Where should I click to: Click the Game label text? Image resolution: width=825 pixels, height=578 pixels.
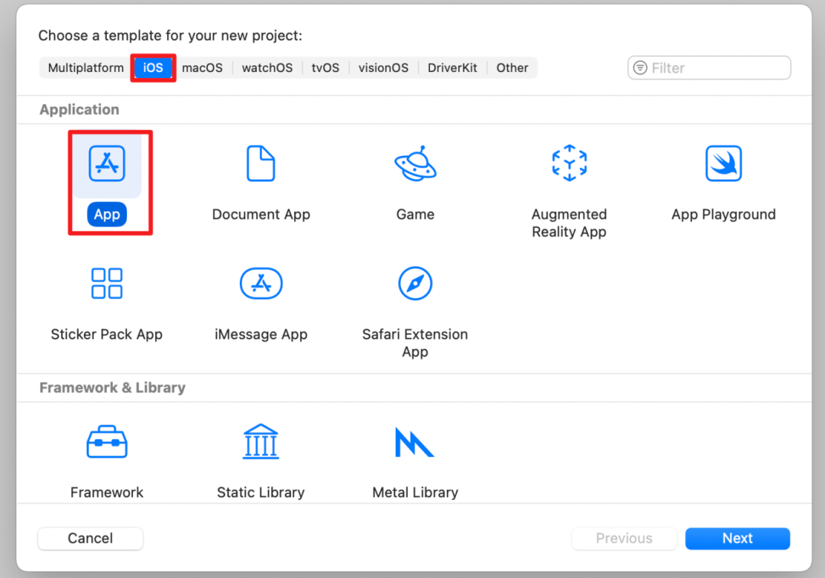415,214
